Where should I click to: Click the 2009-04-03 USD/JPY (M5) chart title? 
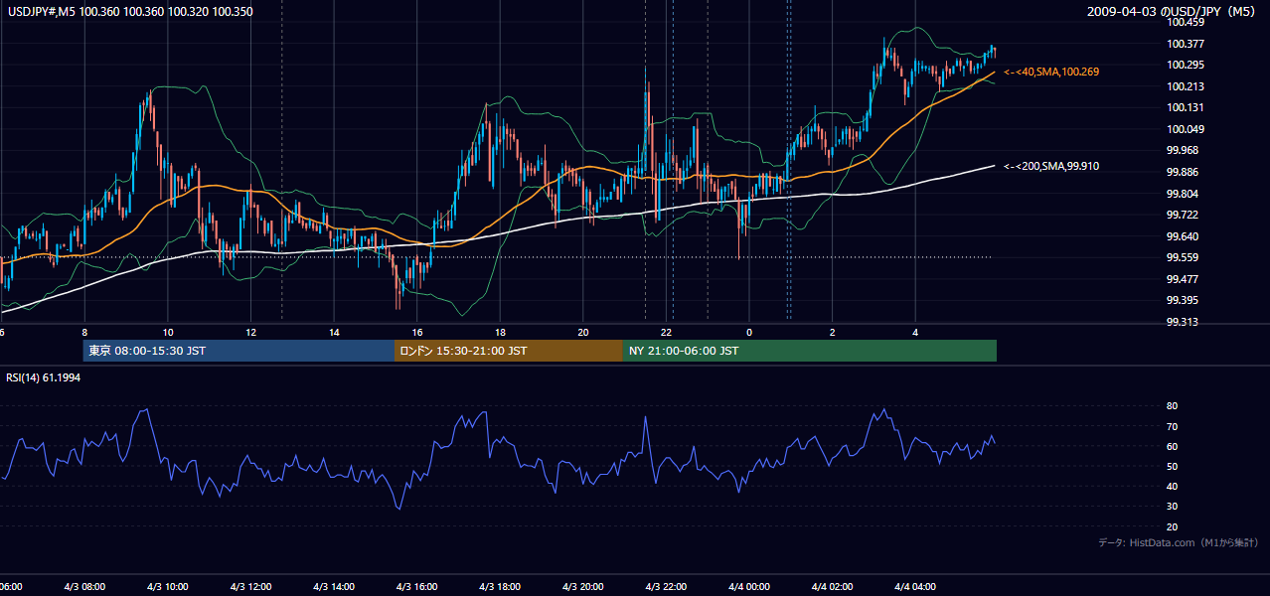click(x=1173, y=12)
